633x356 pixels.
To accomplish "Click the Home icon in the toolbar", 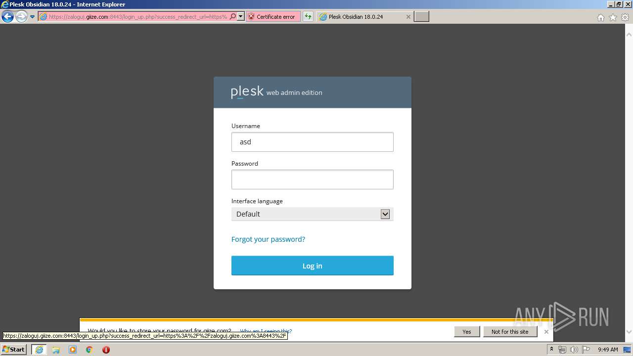I will coord(600,17).
